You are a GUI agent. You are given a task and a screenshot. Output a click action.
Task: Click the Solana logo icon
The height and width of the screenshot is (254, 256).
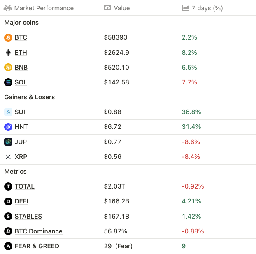[8, 82]
